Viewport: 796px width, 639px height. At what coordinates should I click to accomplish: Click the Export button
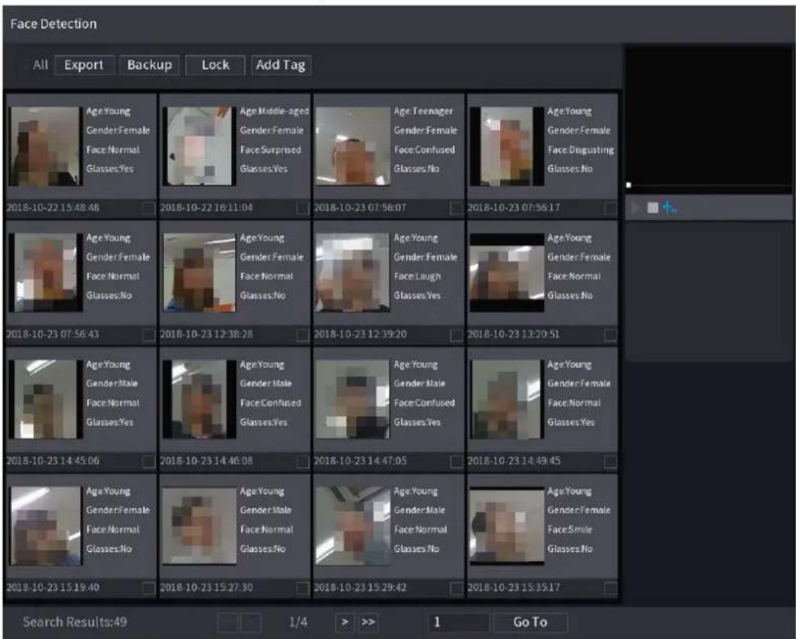tap(84, 65)
